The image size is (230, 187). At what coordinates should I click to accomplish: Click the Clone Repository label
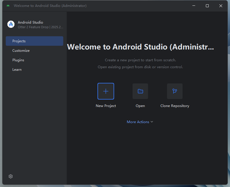[x=175, y=106]
